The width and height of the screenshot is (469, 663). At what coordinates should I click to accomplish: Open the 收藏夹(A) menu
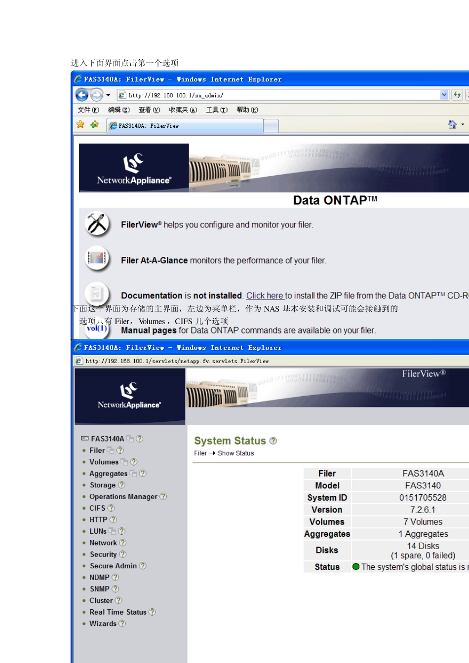183,110
